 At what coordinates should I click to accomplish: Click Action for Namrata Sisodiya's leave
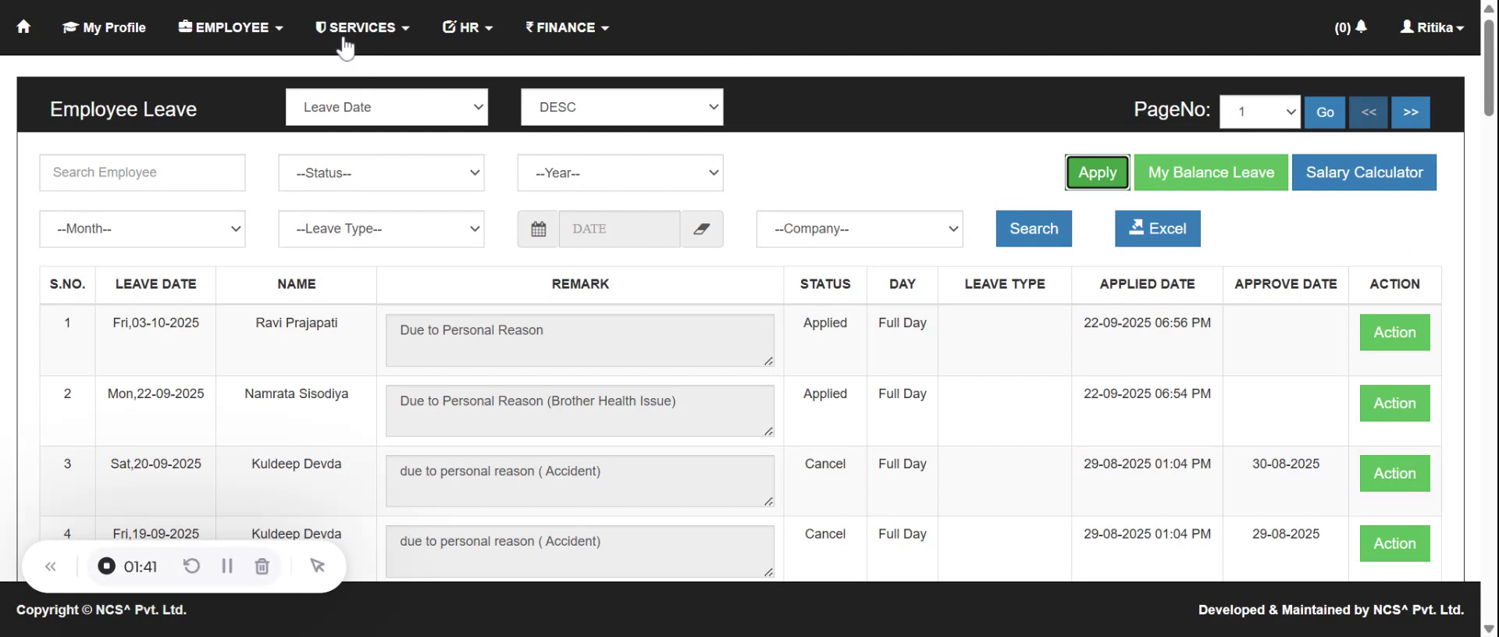(x=1394, y=404)
